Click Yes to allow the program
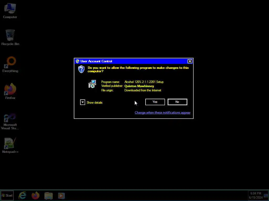This screenshot has width=269, height=201. [155, 102]
